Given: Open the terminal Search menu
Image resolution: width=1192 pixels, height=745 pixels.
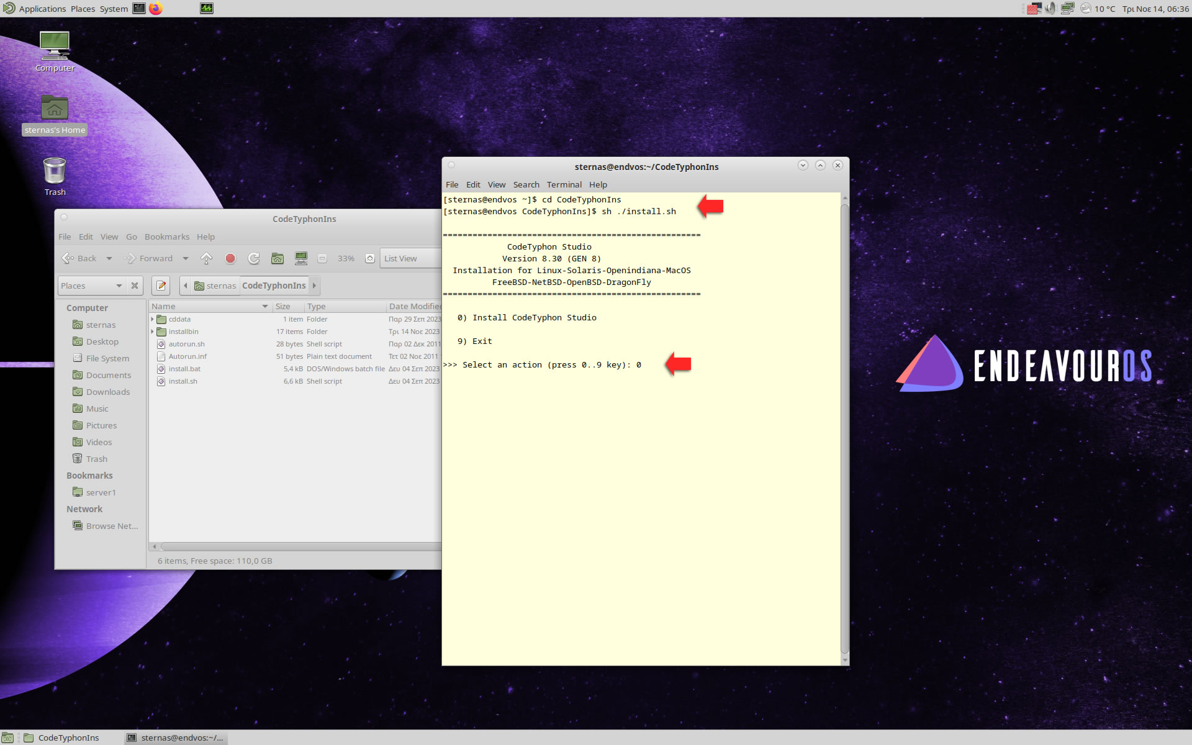Looking at the screenshot, I should [526, 184].
